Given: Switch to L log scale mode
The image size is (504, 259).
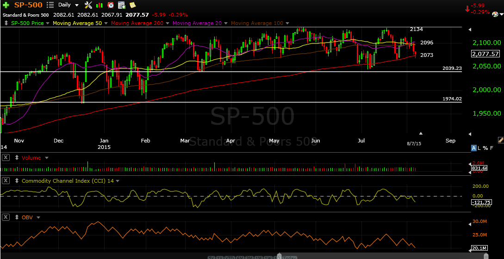Looking at the screenshot, I should (479, 148).
